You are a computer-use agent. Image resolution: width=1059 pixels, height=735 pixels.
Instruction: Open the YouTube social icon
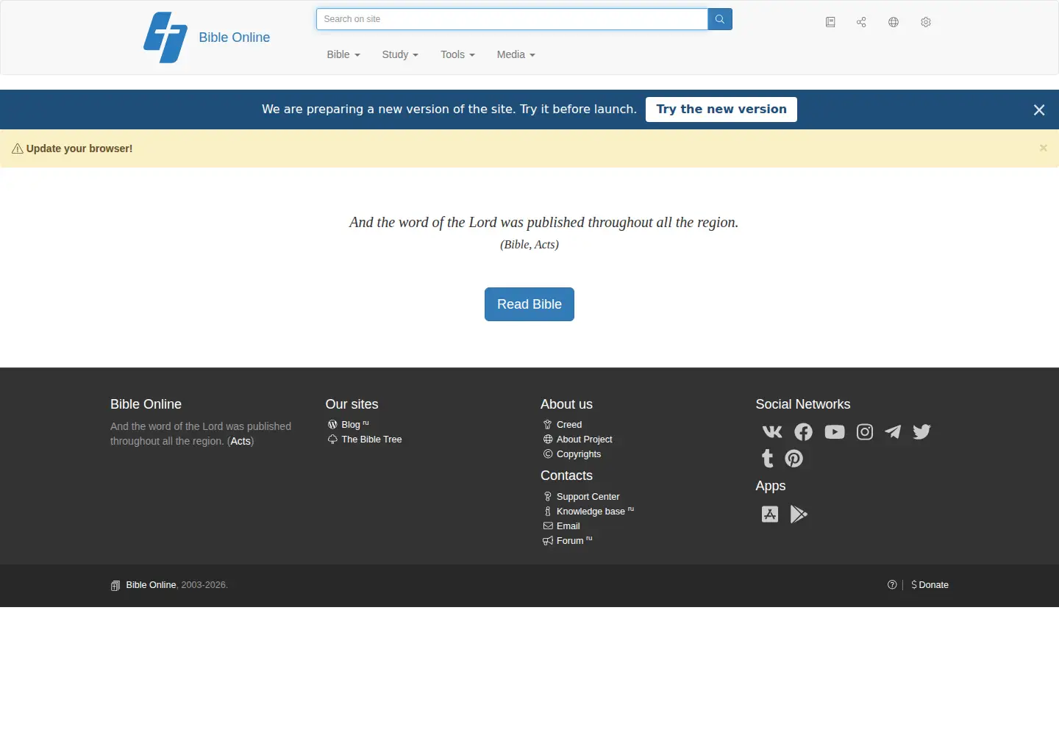[x=835, y=432]
